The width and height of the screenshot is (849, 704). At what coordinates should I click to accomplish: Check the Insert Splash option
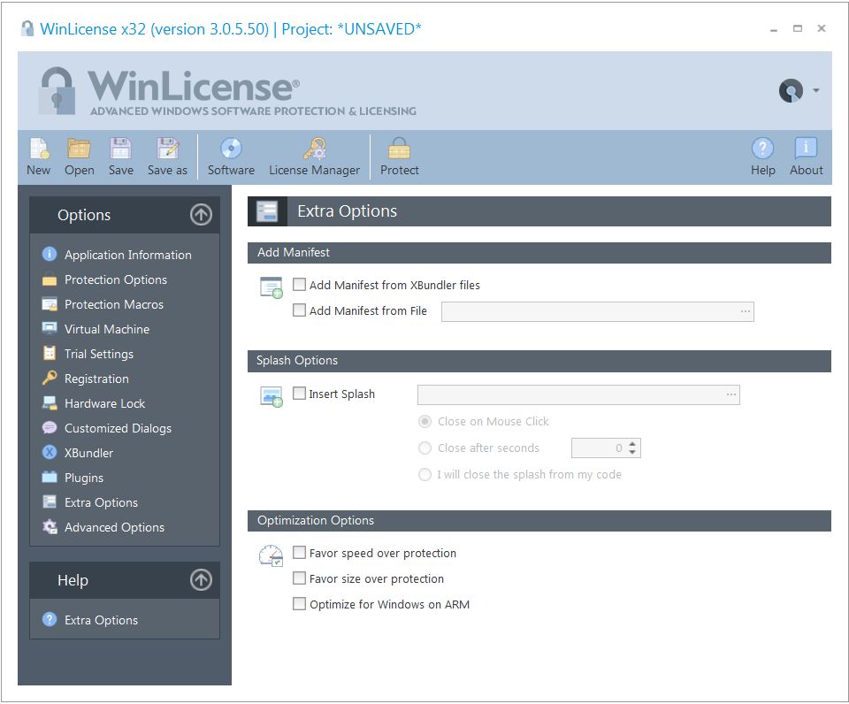tap(299, 394)
